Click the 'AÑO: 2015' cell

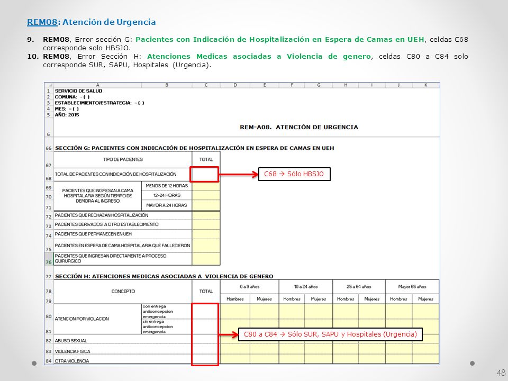click(67, 115)
